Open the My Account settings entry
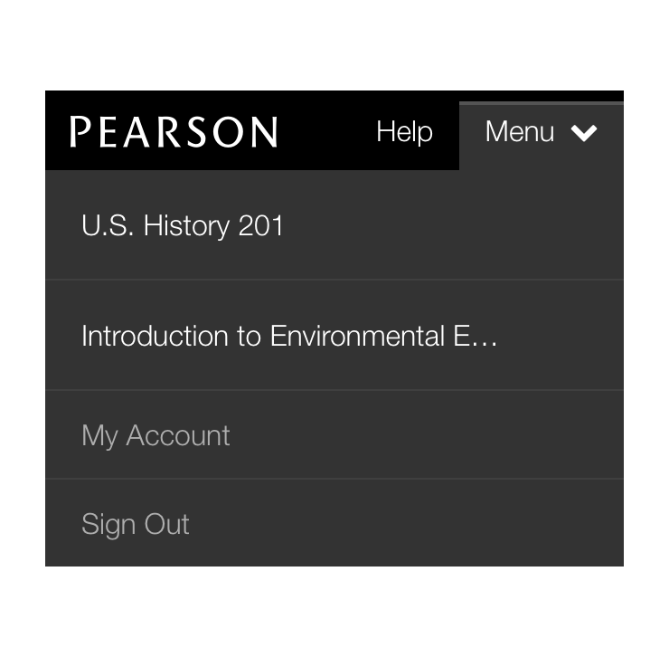 [x=155, y=435]
